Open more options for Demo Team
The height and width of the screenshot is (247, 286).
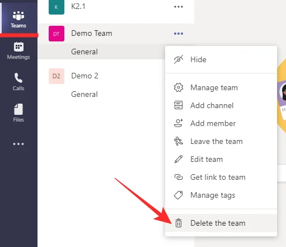click(x=179, y=34)
